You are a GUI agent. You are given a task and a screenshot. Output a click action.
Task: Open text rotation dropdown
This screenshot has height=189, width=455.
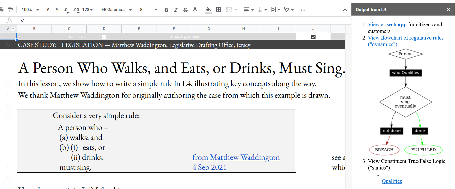click(289, 10)
